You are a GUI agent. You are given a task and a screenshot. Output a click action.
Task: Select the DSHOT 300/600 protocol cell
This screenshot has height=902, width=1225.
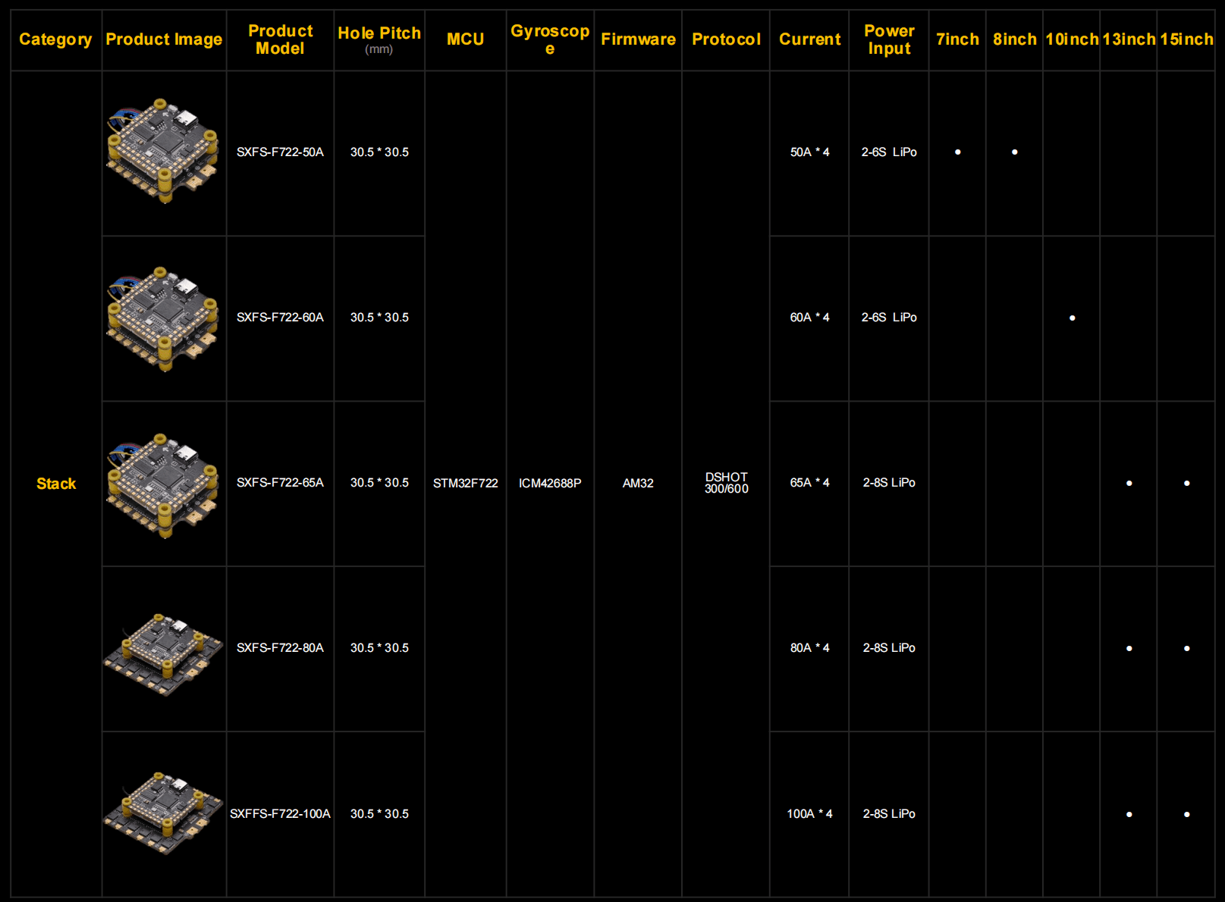pyautogui.click(x=726, y=483)
